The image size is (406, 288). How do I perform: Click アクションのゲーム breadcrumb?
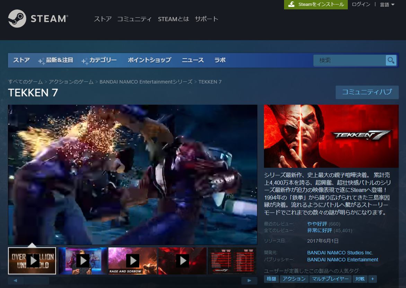click(71, 82)
